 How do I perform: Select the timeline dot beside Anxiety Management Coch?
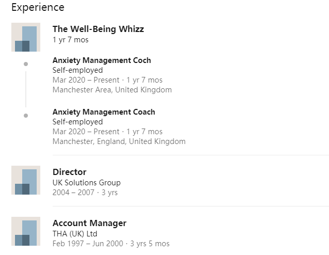26,64
